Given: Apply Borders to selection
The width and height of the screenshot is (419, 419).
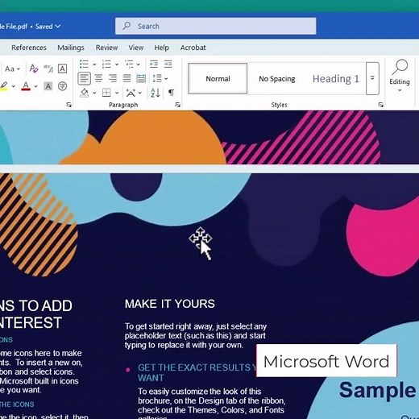Looking at the screenshot, I should click(106, 93).
